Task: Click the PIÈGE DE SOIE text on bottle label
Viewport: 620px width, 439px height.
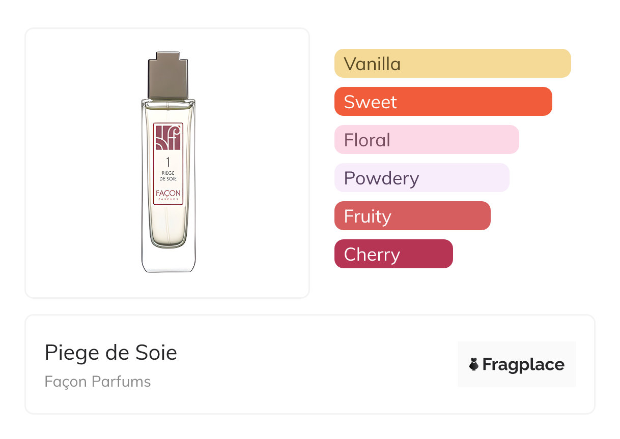Action: [168, 176]
